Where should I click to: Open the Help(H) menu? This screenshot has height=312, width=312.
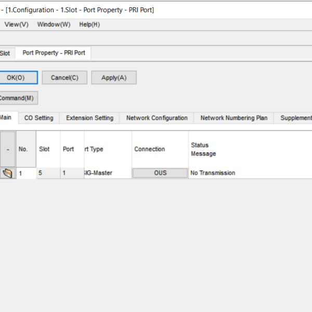tap(89, 24)
